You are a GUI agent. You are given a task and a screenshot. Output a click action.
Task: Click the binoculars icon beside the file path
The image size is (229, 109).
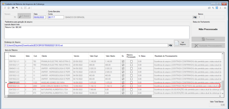point(170,45)
